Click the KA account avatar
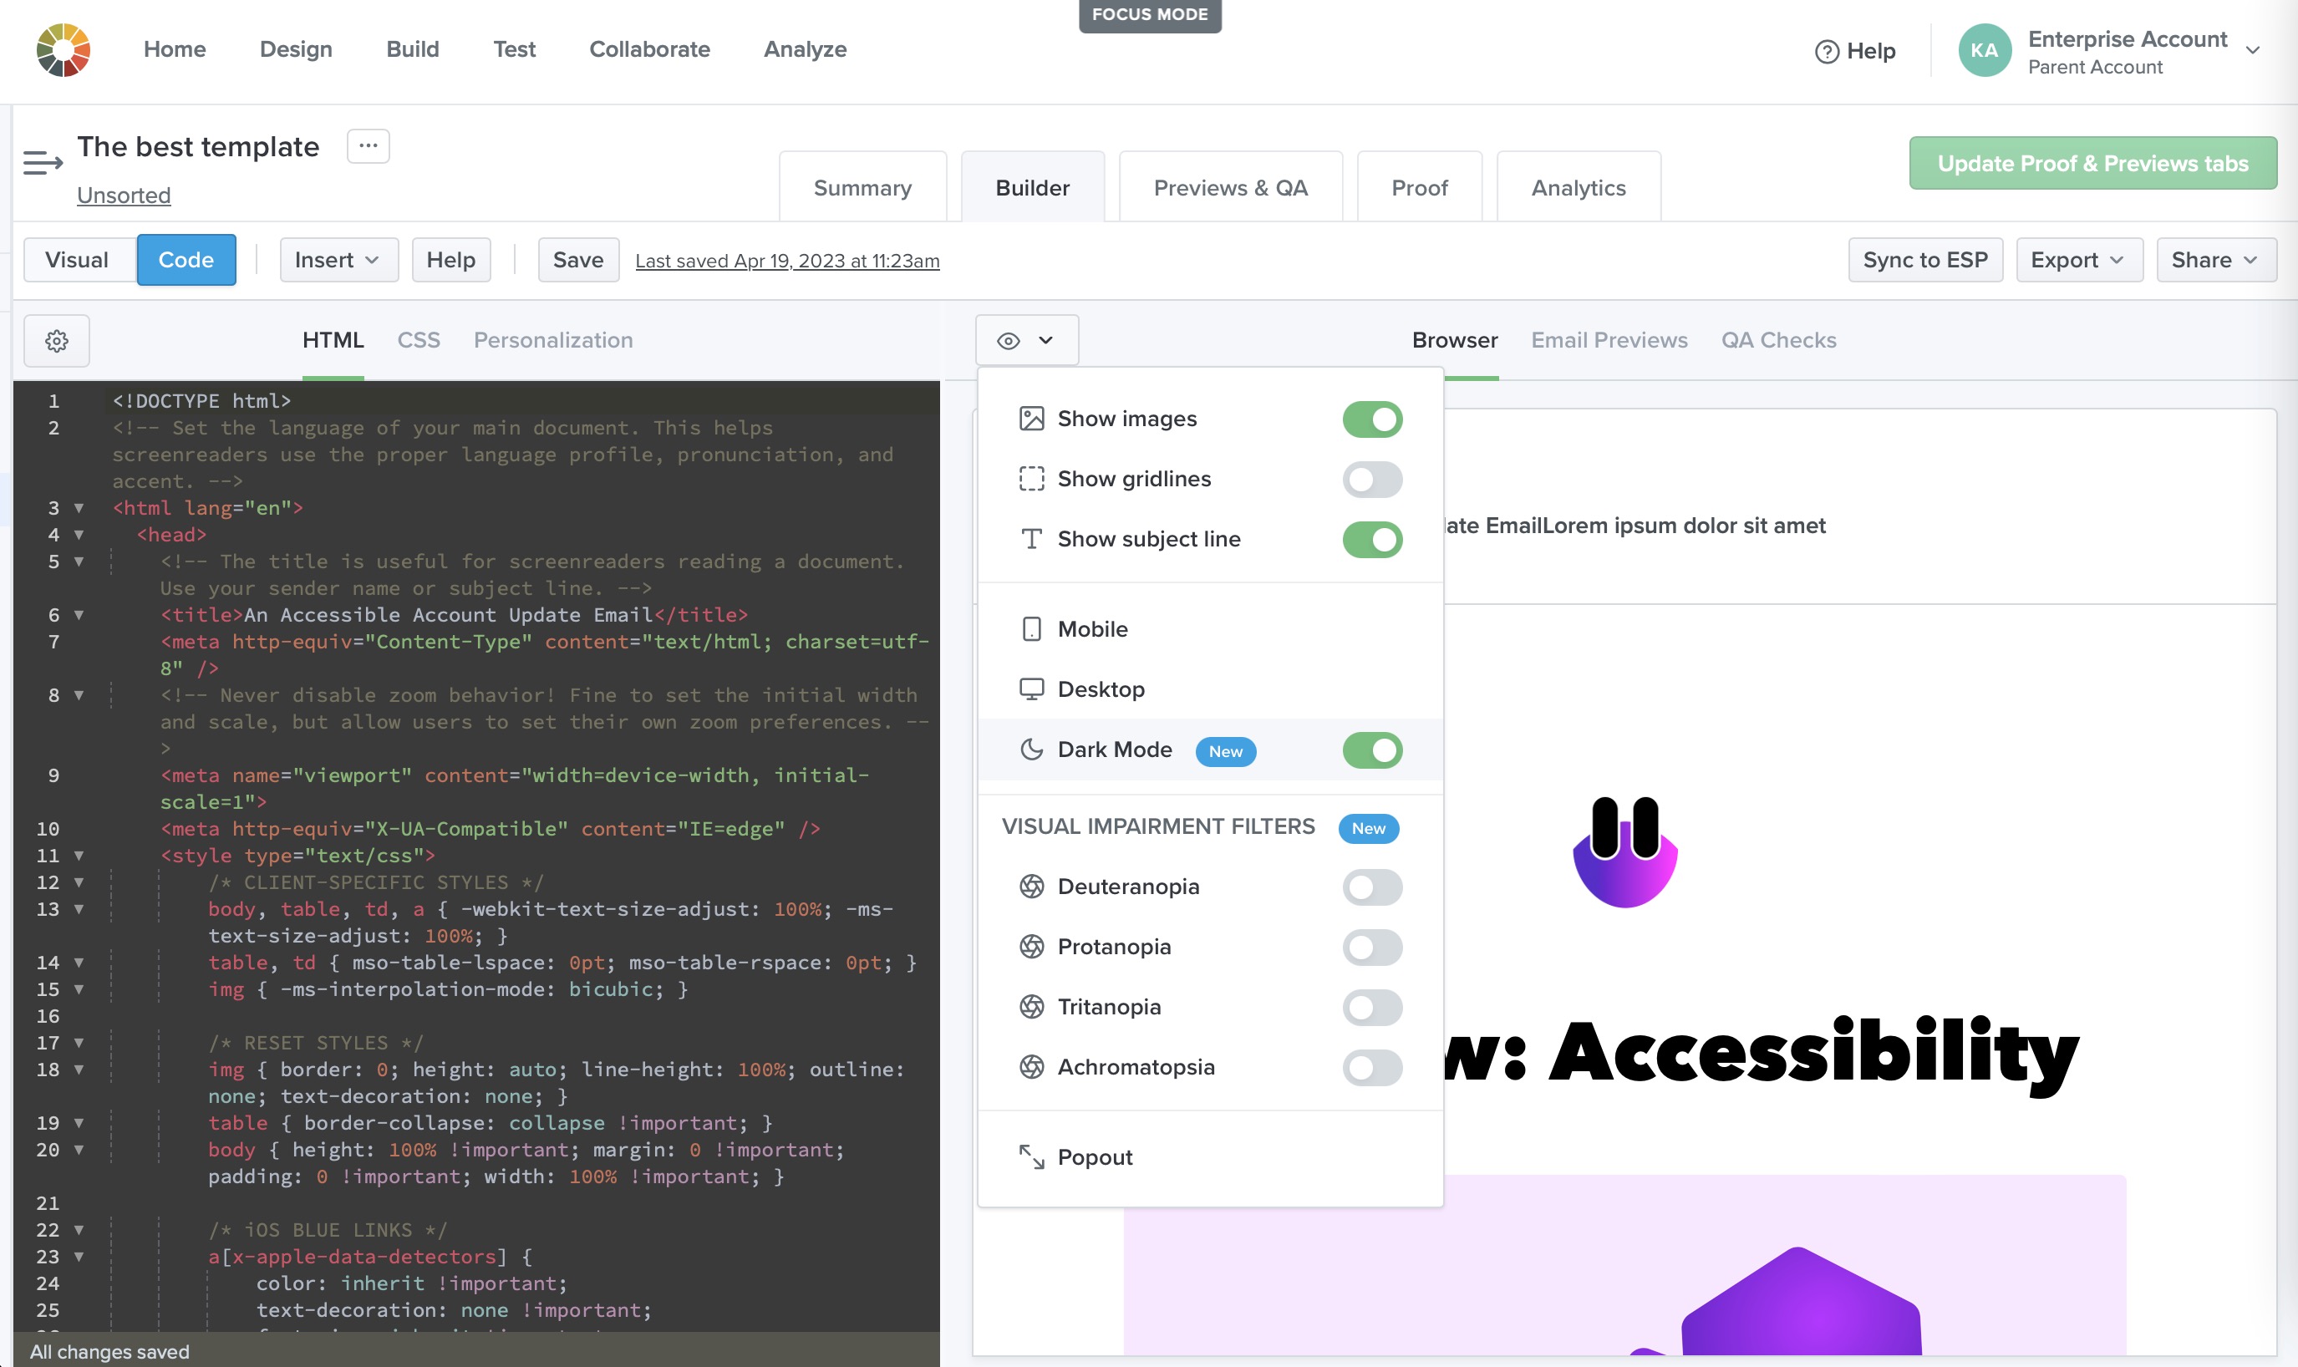This screenshot has width=2298, height=1367. pyautogui.click(x=1983, y=51)
